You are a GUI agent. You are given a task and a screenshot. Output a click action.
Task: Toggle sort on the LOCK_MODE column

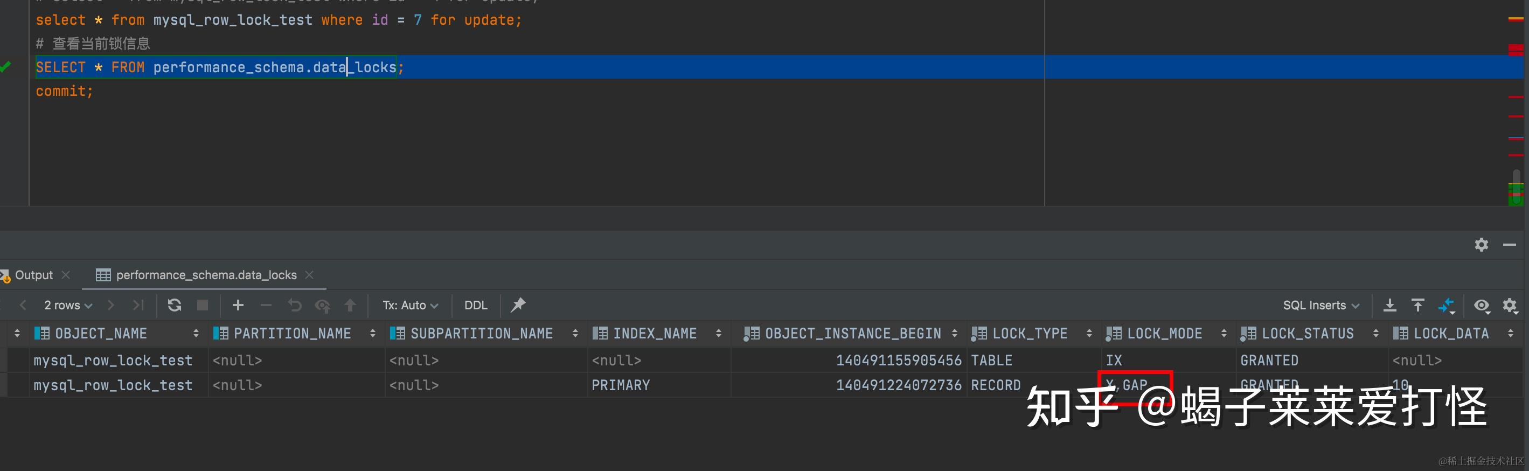(x=1224, y=334)
